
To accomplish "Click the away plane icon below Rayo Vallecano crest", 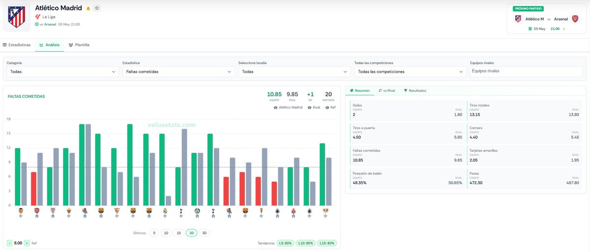I will click(325, 216).
